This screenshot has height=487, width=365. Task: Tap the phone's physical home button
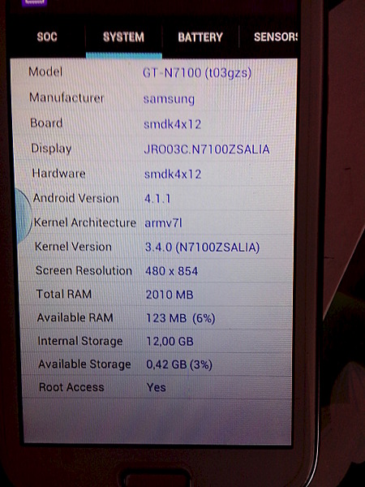(155, 479)
